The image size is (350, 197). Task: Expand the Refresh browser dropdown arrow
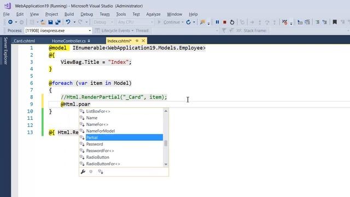click(194, 22)
